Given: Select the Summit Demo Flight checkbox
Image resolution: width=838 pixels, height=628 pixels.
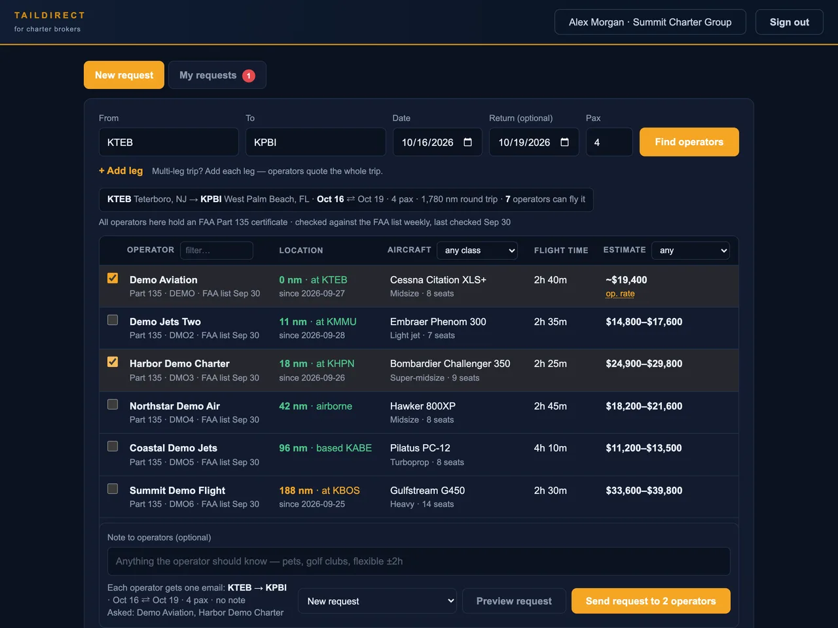Looking at the screenshot, I should coord(113,489).
